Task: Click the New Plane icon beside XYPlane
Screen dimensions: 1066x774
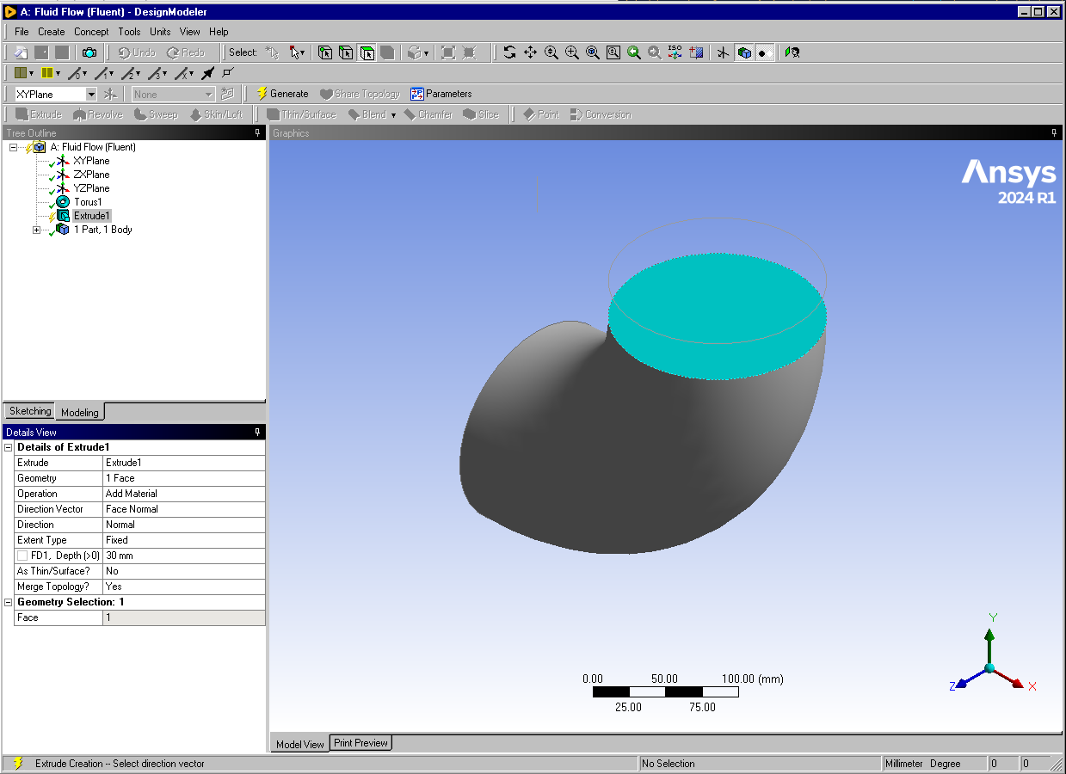Action: pyautogui.click(x=110, y=94)
